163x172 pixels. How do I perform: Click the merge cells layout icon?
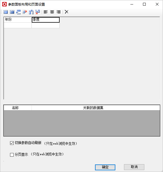coord(6,12)
